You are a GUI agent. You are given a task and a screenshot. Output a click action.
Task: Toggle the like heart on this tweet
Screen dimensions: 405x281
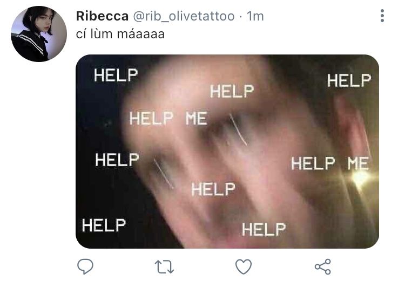click(244, 266)
